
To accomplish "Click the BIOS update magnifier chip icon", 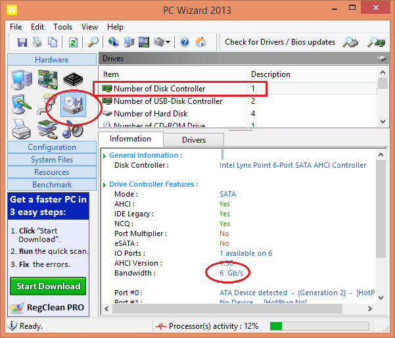I will (377, 42).
